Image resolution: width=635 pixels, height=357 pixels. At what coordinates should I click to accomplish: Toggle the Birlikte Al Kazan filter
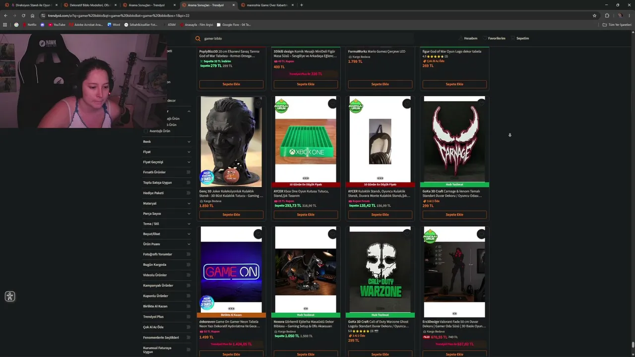[x=189, y=306]
